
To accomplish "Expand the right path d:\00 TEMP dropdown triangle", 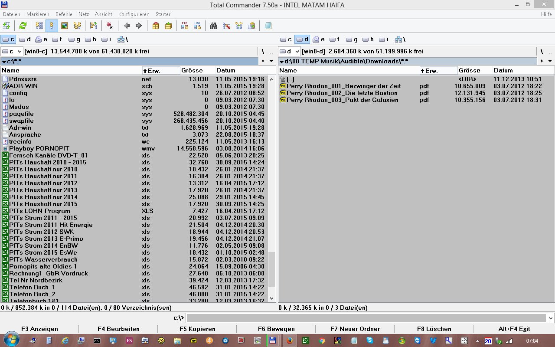I will [x=281, y=62].
